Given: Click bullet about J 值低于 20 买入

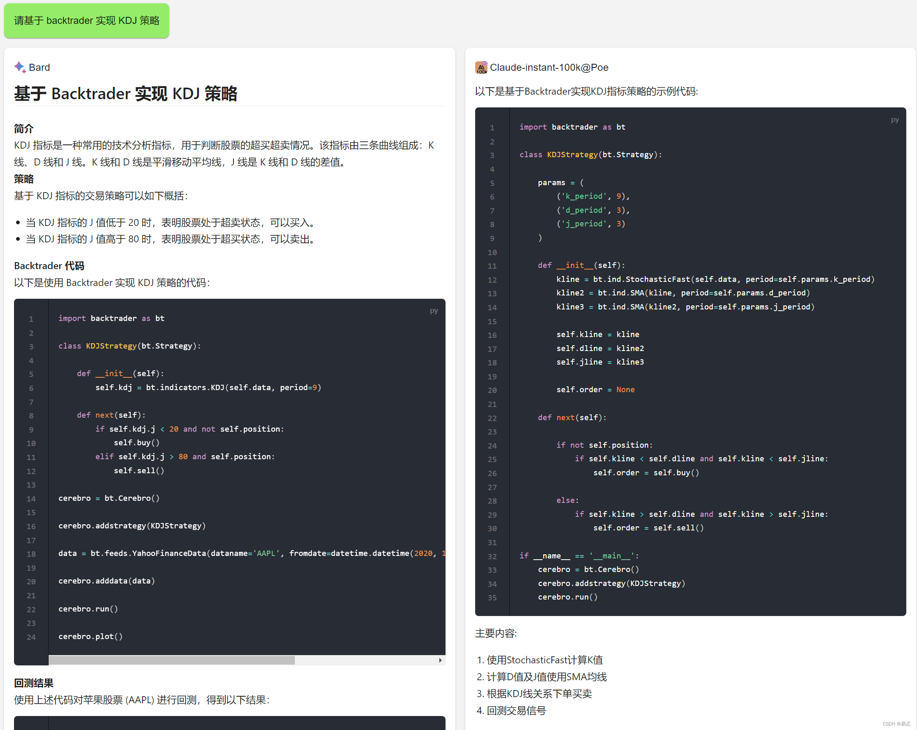Looking at the screenshot, I should click(170, 222).
